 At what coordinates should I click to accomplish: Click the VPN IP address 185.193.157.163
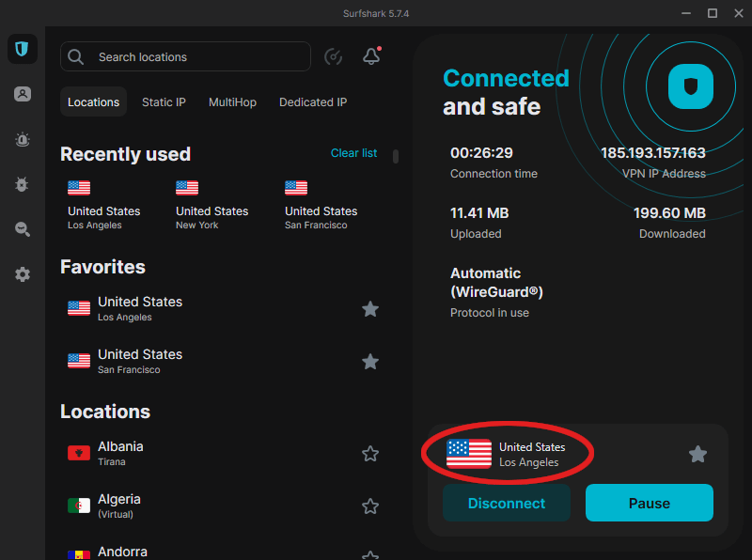652,153
